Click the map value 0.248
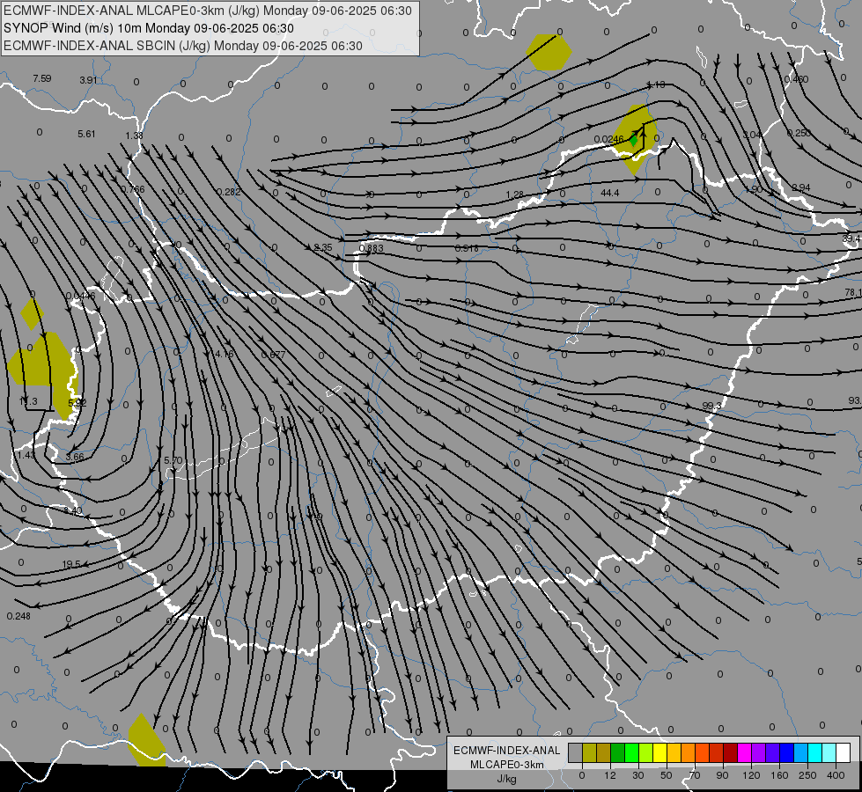The height and width of the screenshot is (792, 862). 18,617
